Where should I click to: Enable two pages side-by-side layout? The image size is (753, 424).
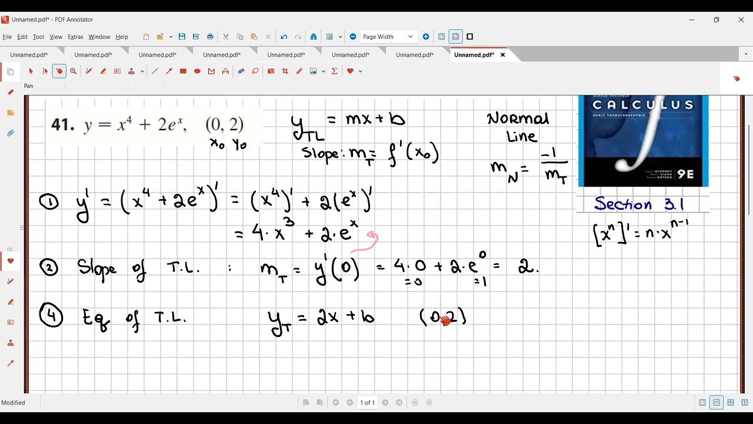[731, 403]
